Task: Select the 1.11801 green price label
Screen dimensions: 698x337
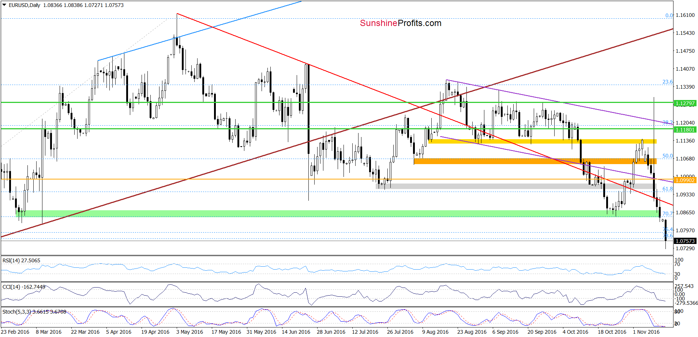Action: click(x=685, y=130)
